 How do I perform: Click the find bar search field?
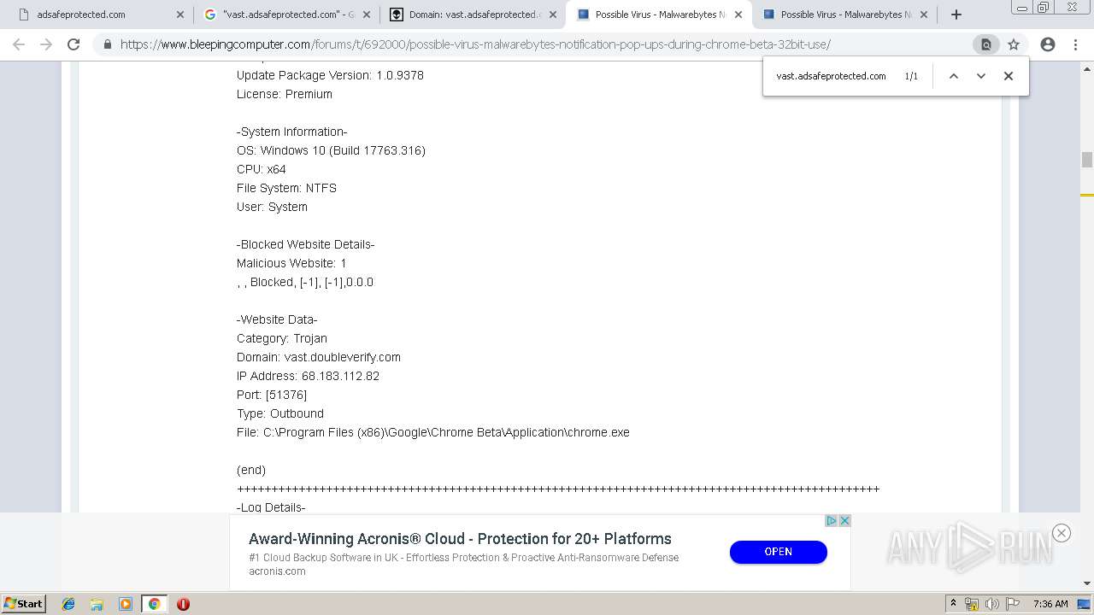[833, 76]
